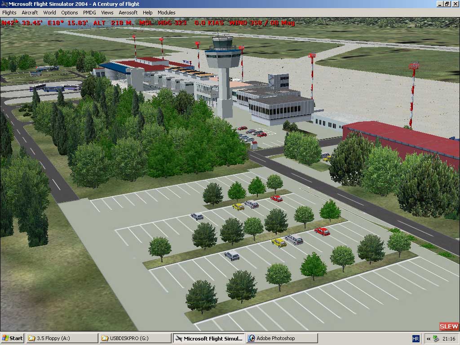Open the Options menu

tap(70, 13)
